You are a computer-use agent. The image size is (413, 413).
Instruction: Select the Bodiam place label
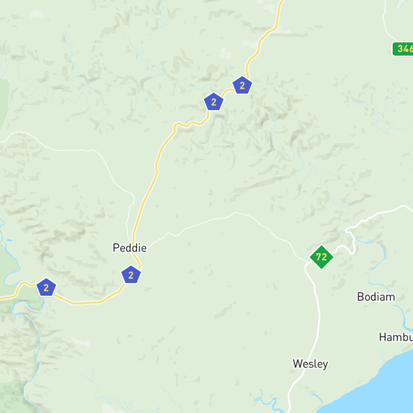(x=376, y=297)
